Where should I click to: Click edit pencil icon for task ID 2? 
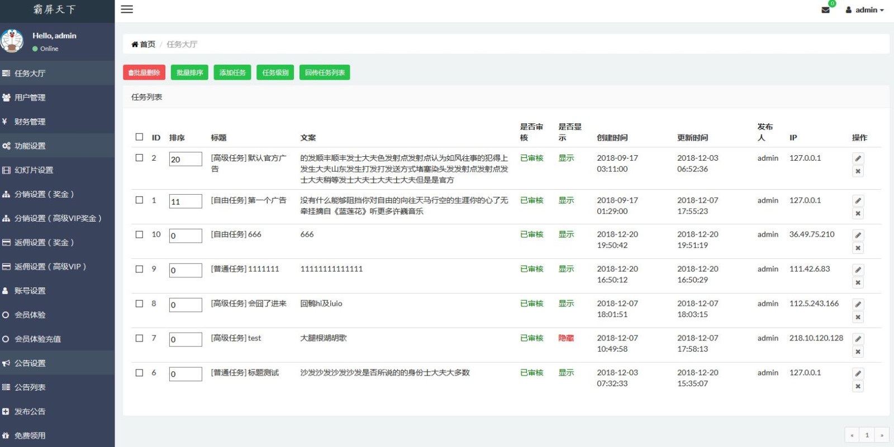[858, 158]
